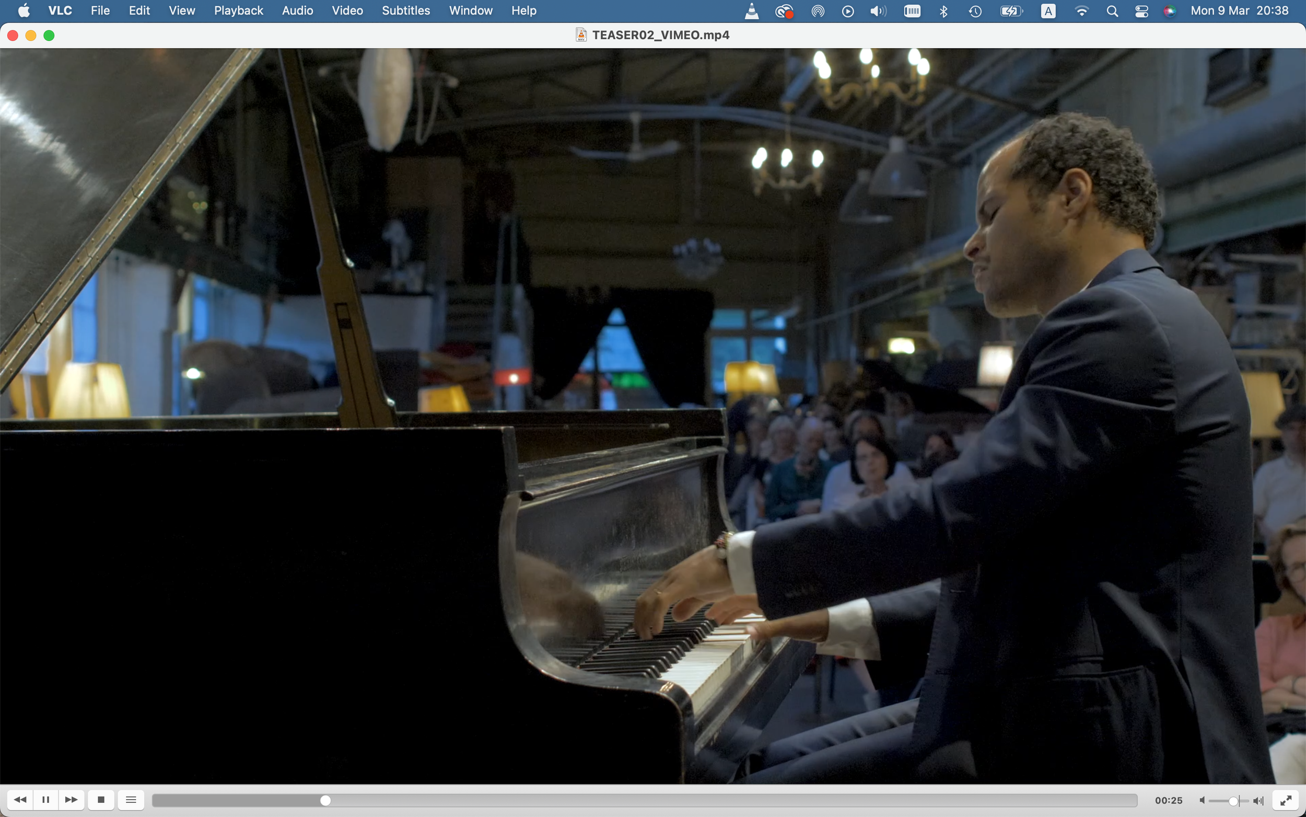Open Spotlight search magnifier icon
Viewport: 1306px width, 817px height.
point(1112,11)
